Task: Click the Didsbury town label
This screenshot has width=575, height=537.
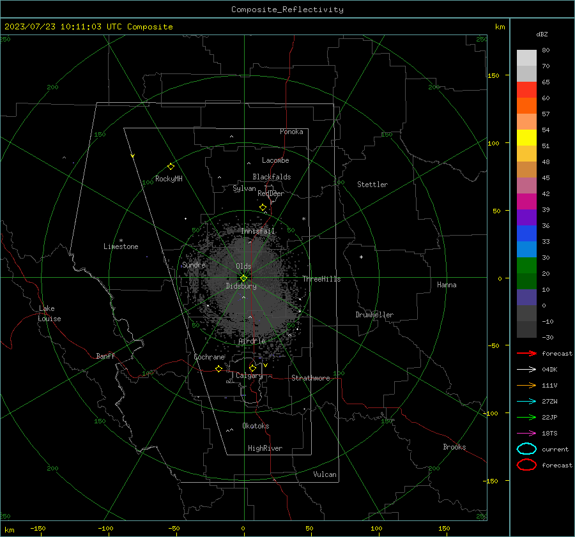Action: click(x=241, y=286)
